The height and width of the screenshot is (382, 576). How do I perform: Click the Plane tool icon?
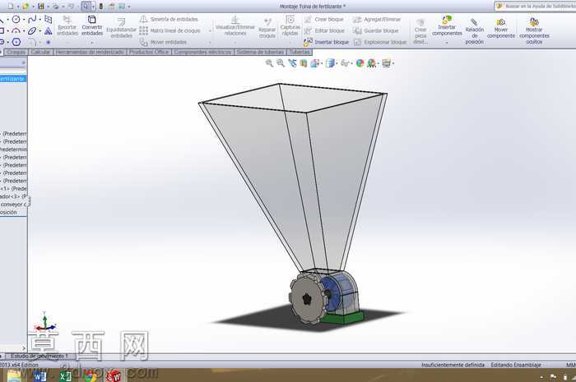point(48,19)
